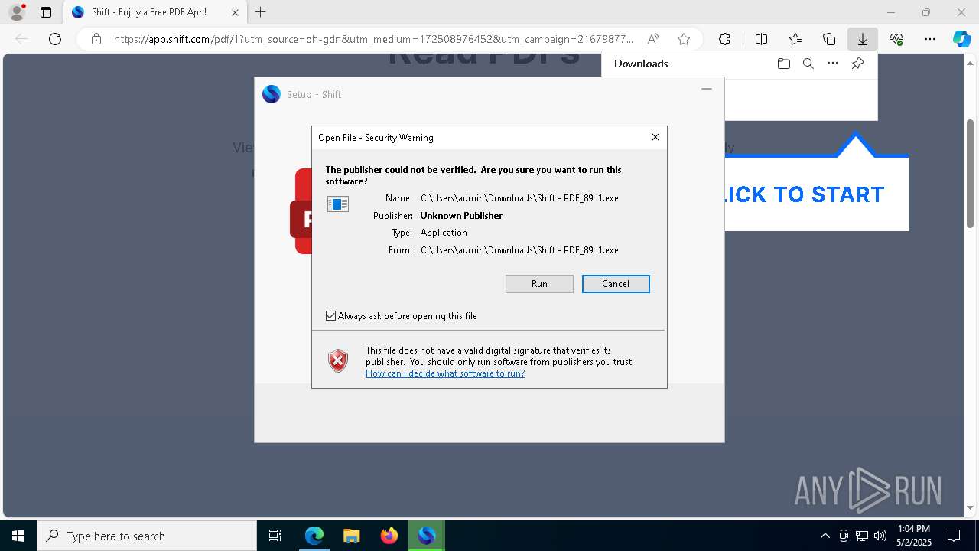Pin the Downloads panel
This screenshot has height=551, width=979.
click(x=857, y=64)
